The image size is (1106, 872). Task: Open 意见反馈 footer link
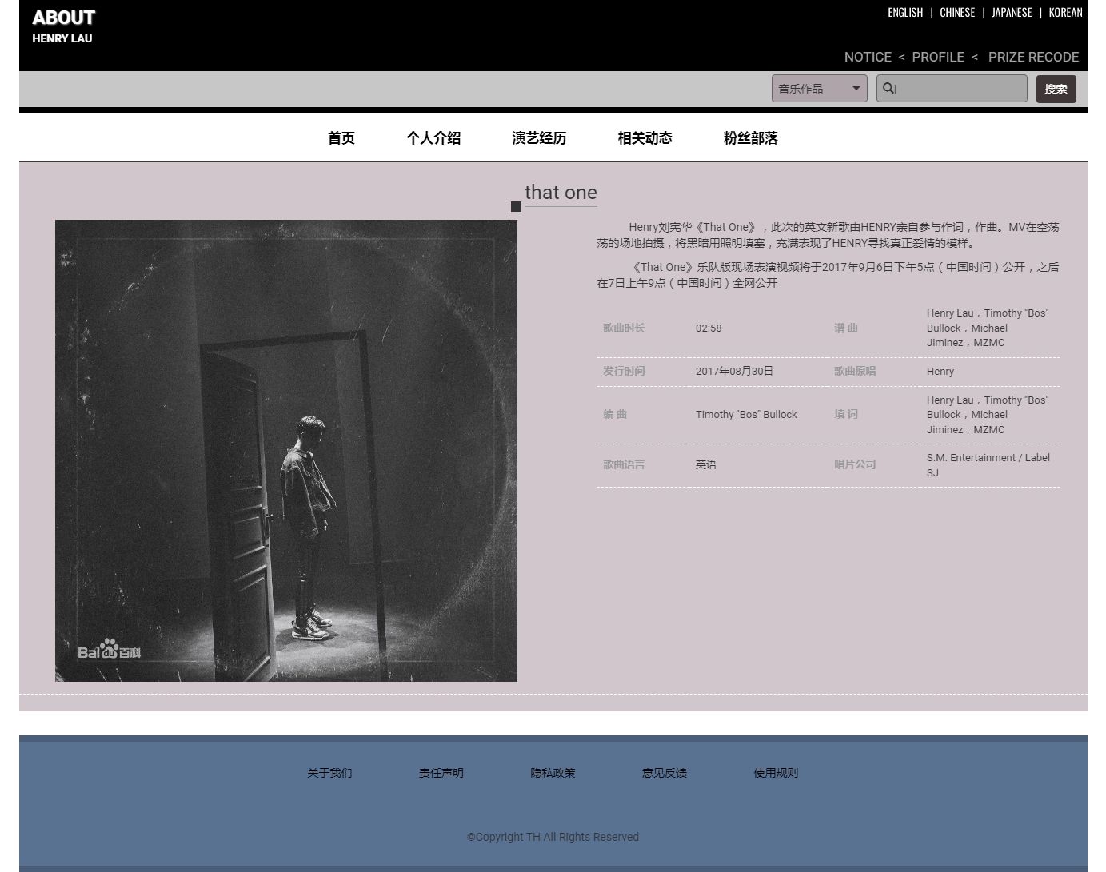(665, 773)
